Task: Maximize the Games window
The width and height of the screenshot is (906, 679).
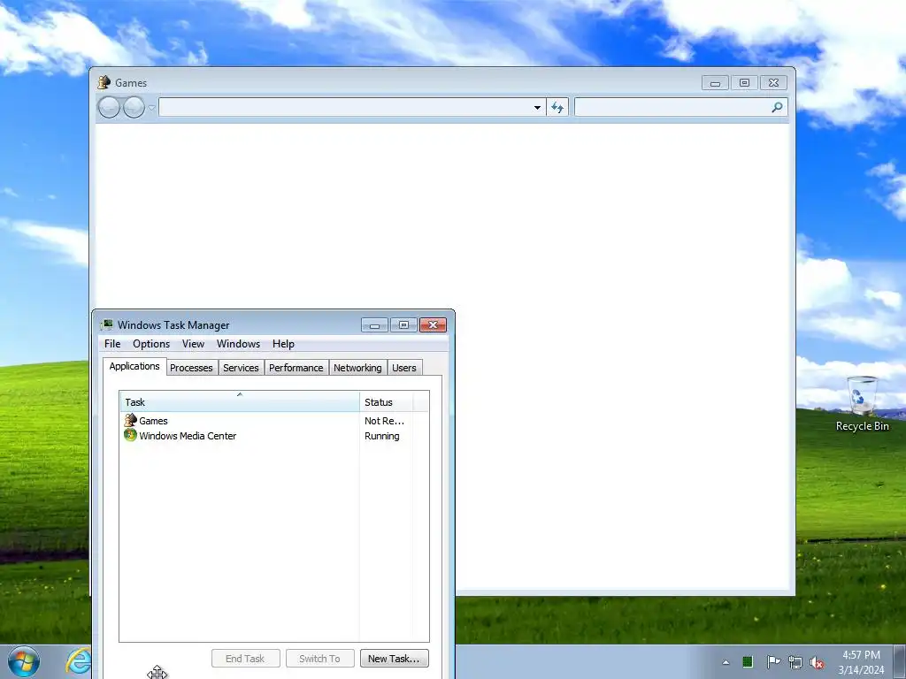Action: (x=744, y=83)
